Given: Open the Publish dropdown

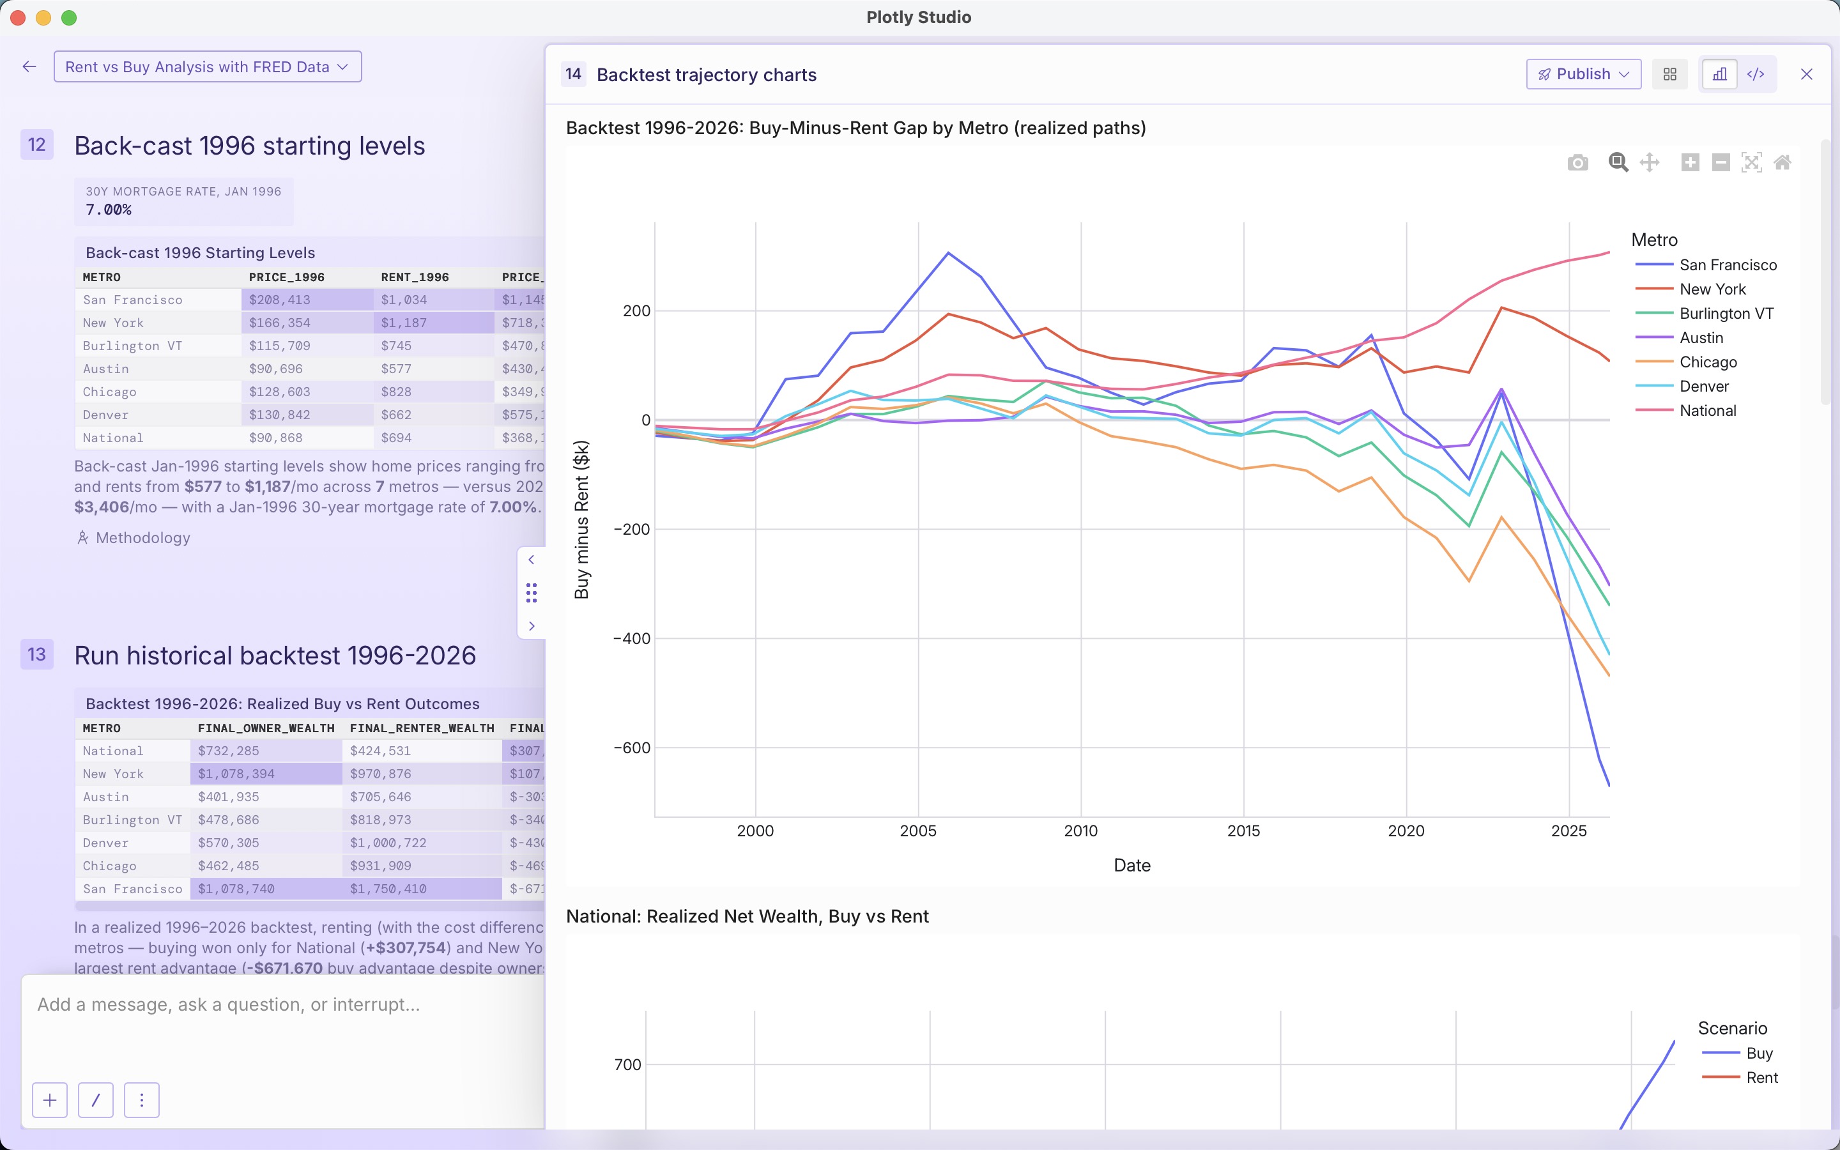Looking at the screenshot, I should [1584, 73].
